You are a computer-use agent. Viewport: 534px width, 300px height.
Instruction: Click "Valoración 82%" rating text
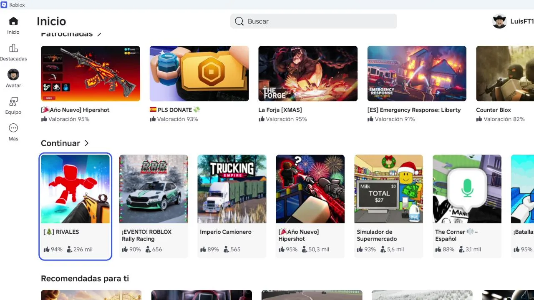click(504, 119)
